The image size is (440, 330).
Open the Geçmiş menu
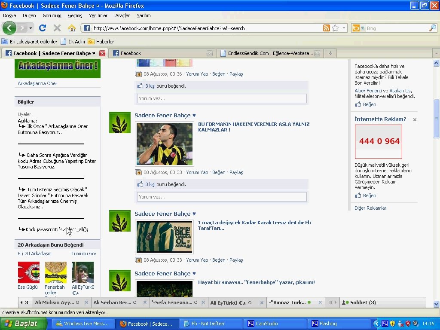tap(75, 15)
